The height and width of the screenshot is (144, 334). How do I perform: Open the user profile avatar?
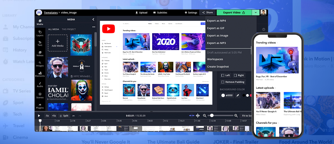[x=263, y=12]
